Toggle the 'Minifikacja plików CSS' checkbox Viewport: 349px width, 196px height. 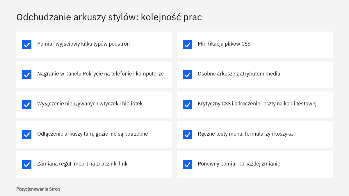187,45
